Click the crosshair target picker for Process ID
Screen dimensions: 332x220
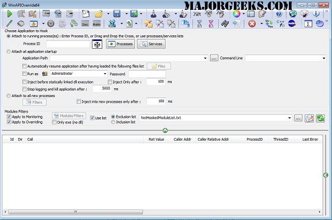click(x=97, y=44)
